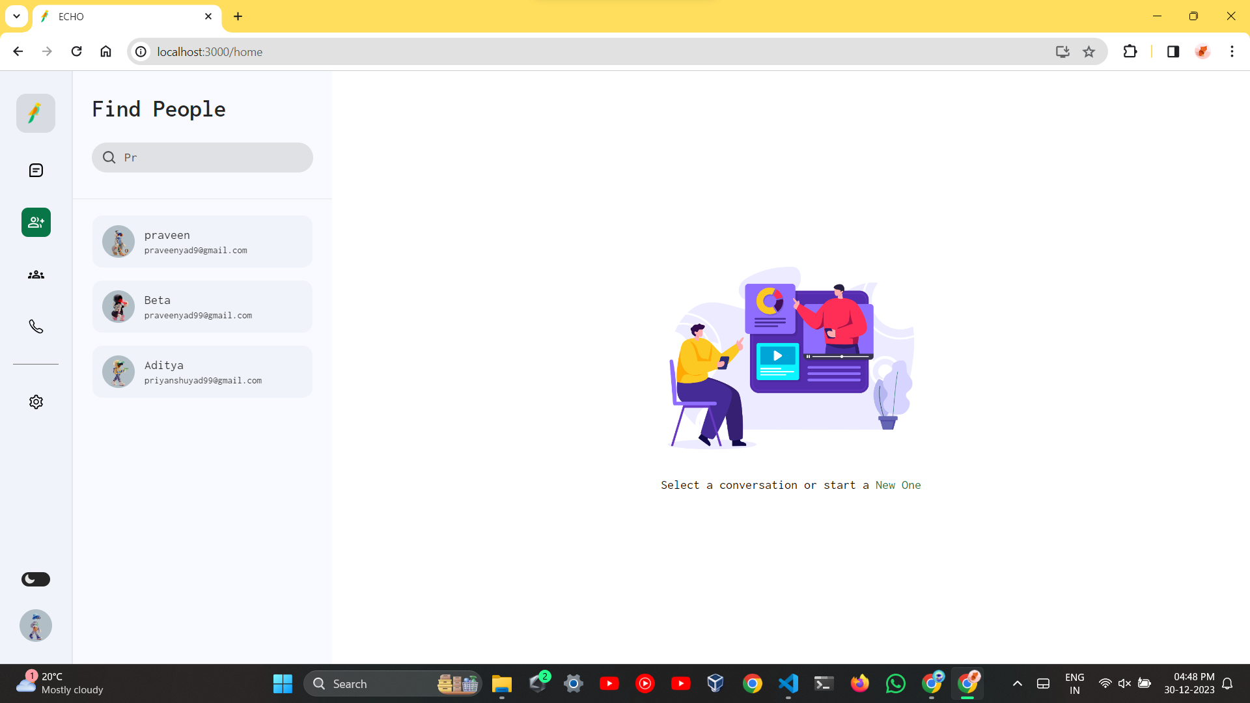The image size is (1250, 703).
Task: Select praveen from the people list
Action: pyautogui.click(x=202, y=241)
